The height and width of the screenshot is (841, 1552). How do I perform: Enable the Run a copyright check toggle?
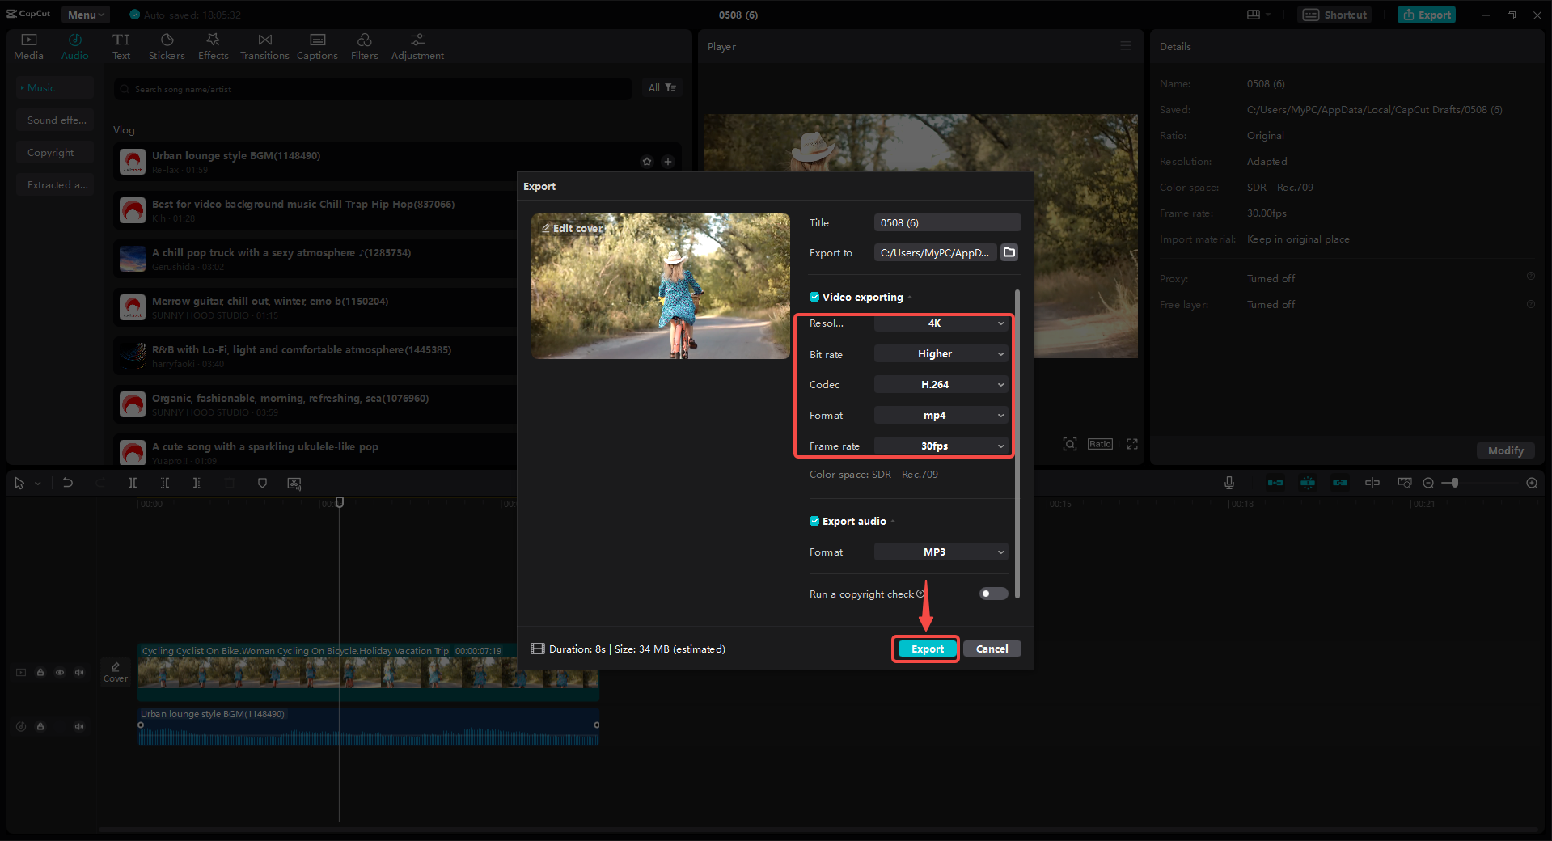pos(992,594)
